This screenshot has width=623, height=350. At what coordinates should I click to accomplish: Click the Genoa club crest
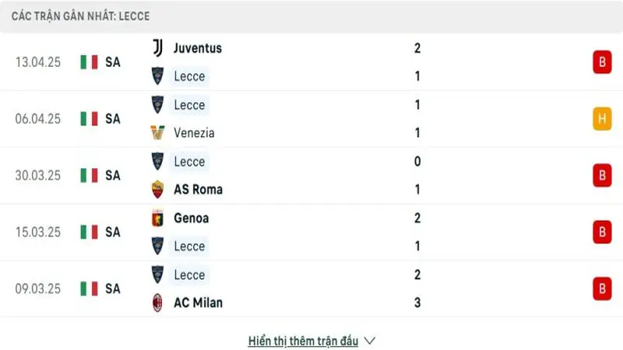(158, 218)
